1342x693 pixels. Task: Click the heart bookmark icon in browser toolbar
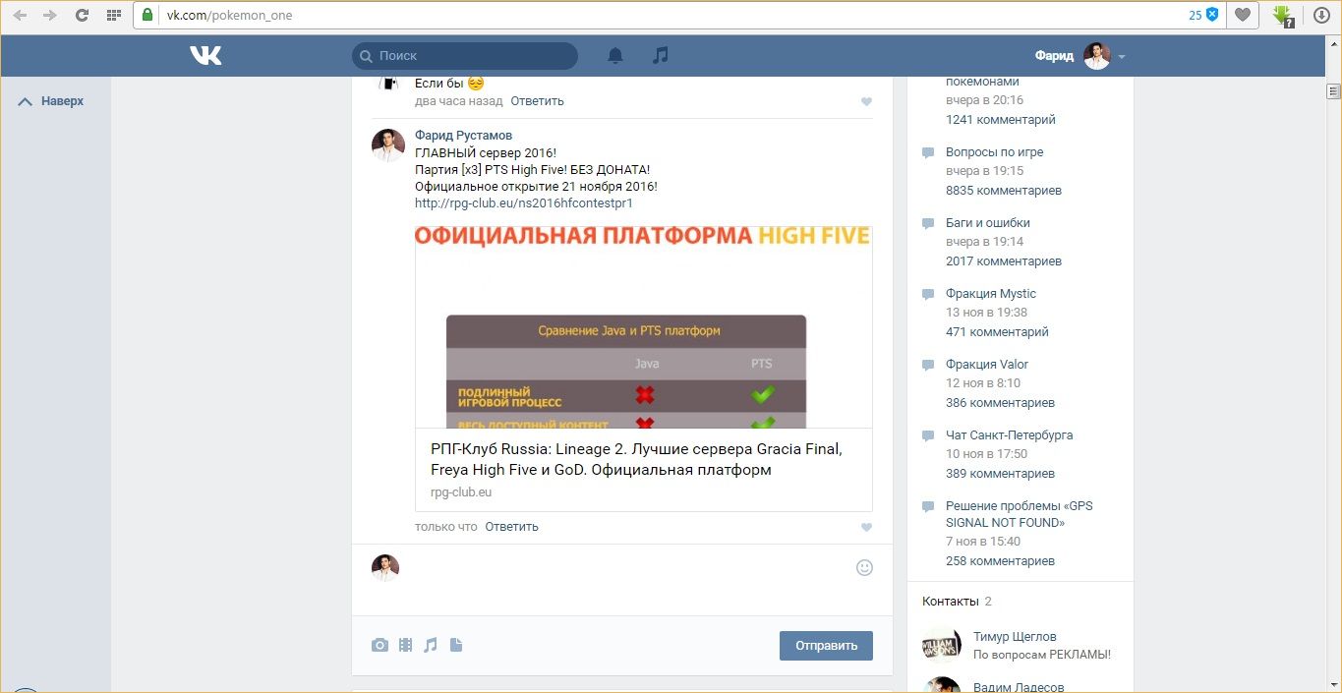(1244, 15)
